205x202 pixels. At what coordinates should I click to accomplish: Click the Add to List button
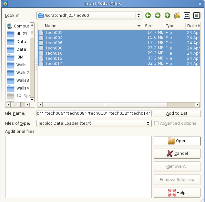tap(177, 113)
